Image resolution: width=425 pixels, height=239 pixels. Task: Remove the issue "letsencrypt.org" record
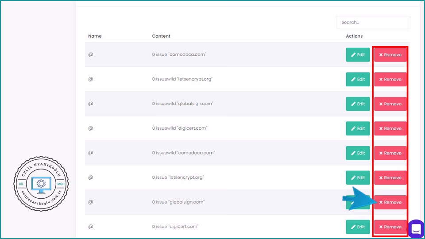pyautogui.click(x=390, y=177)
